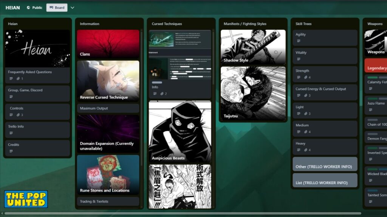Click description icon on Heavy card
Viewport: 387px width, 217px height.
[x=299, y=150]
